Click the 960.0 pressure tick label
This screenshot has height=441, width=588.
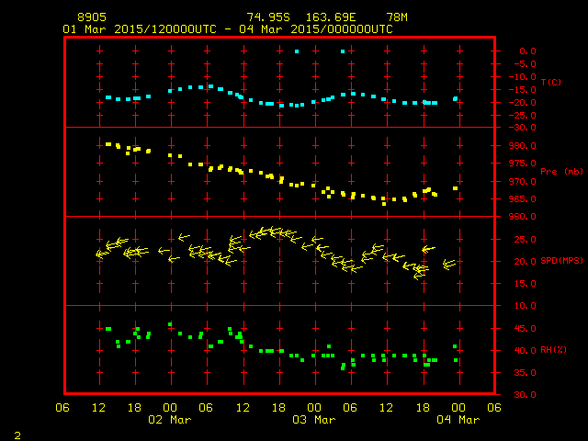click(525, 217)
